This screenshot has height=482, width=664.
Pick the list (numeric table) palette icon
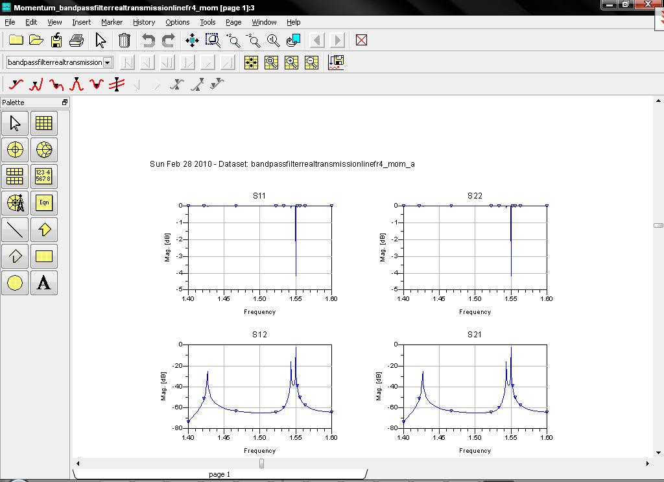click(x=43, y=176)
